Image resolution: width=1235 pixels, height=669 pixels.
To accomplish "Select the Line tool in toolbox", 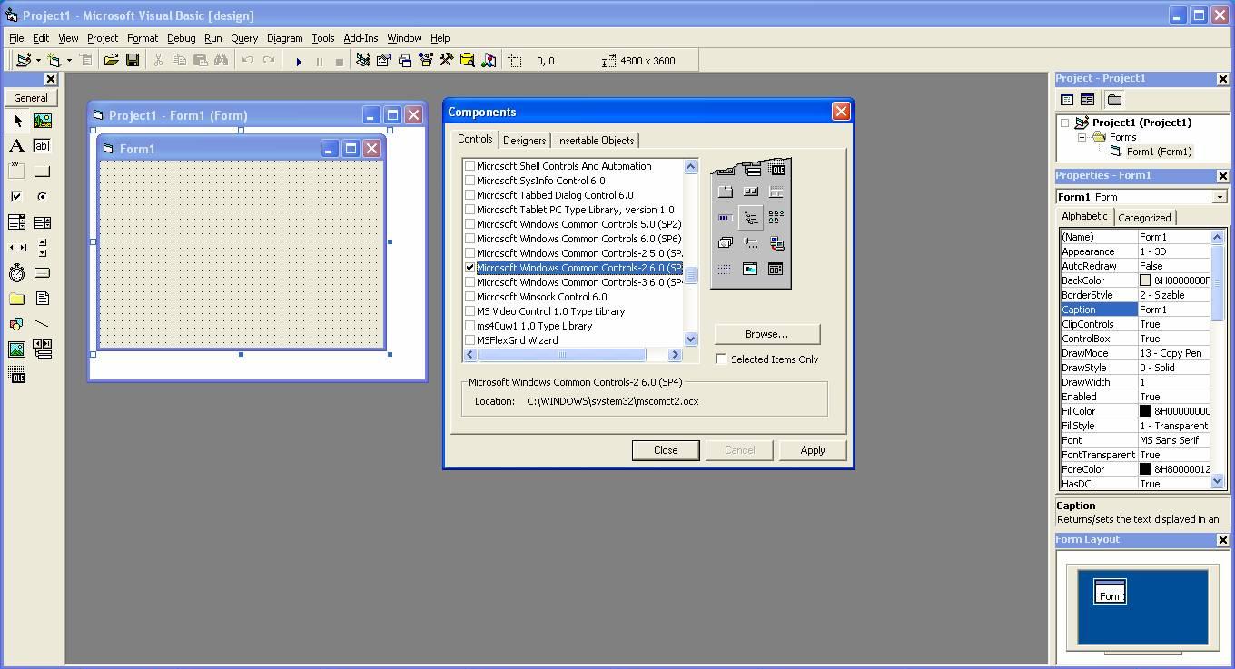I will [42, 324].
